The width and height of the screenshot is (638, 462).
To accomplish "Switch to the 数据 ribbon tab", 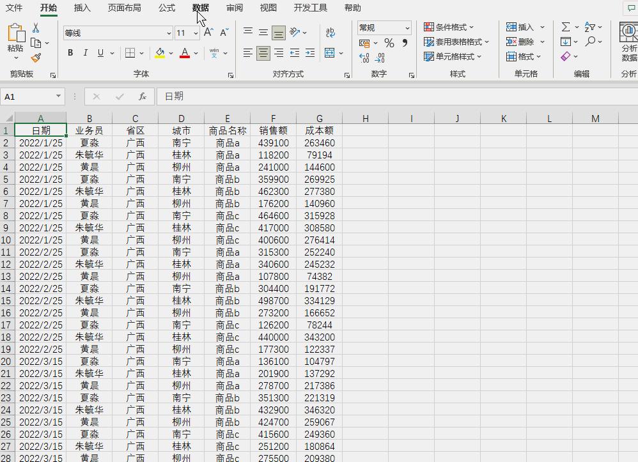I will pyautogui.click(x=199, y=8).
